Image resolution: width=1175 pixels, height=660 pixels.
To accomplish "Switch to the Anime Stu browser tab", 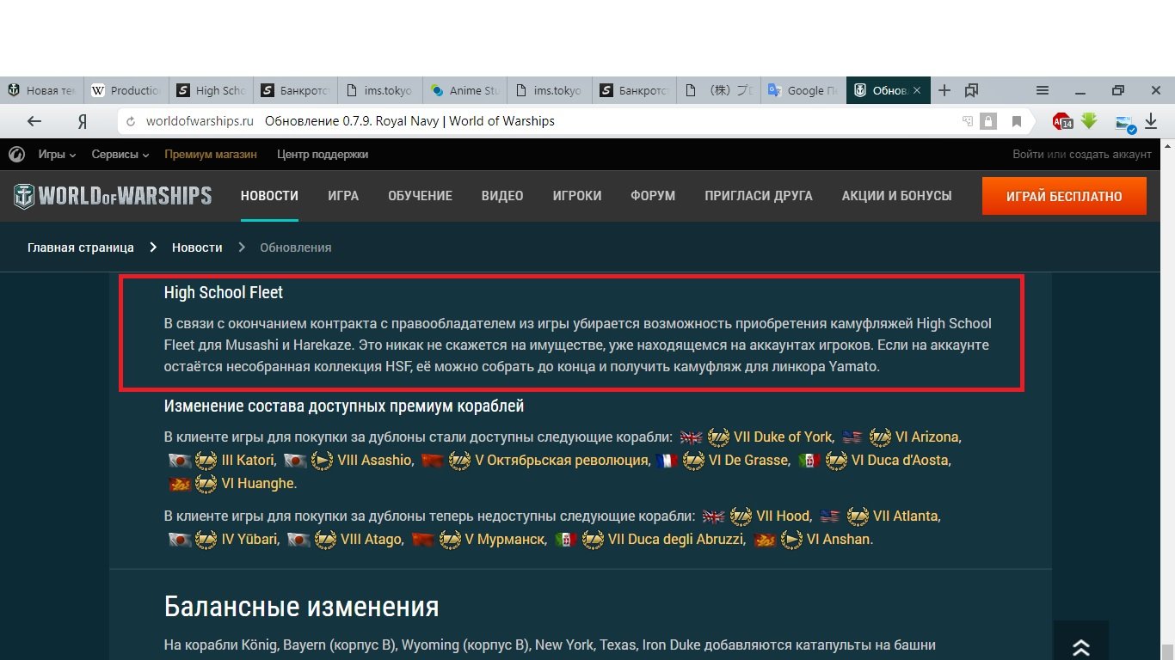I will [464, 90].
